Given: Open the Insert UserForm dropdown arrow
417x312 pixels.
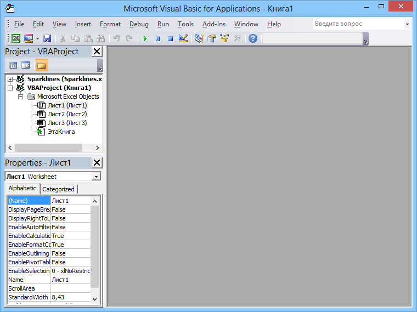Looking at the screenshot, I should (x=37, y=38).
